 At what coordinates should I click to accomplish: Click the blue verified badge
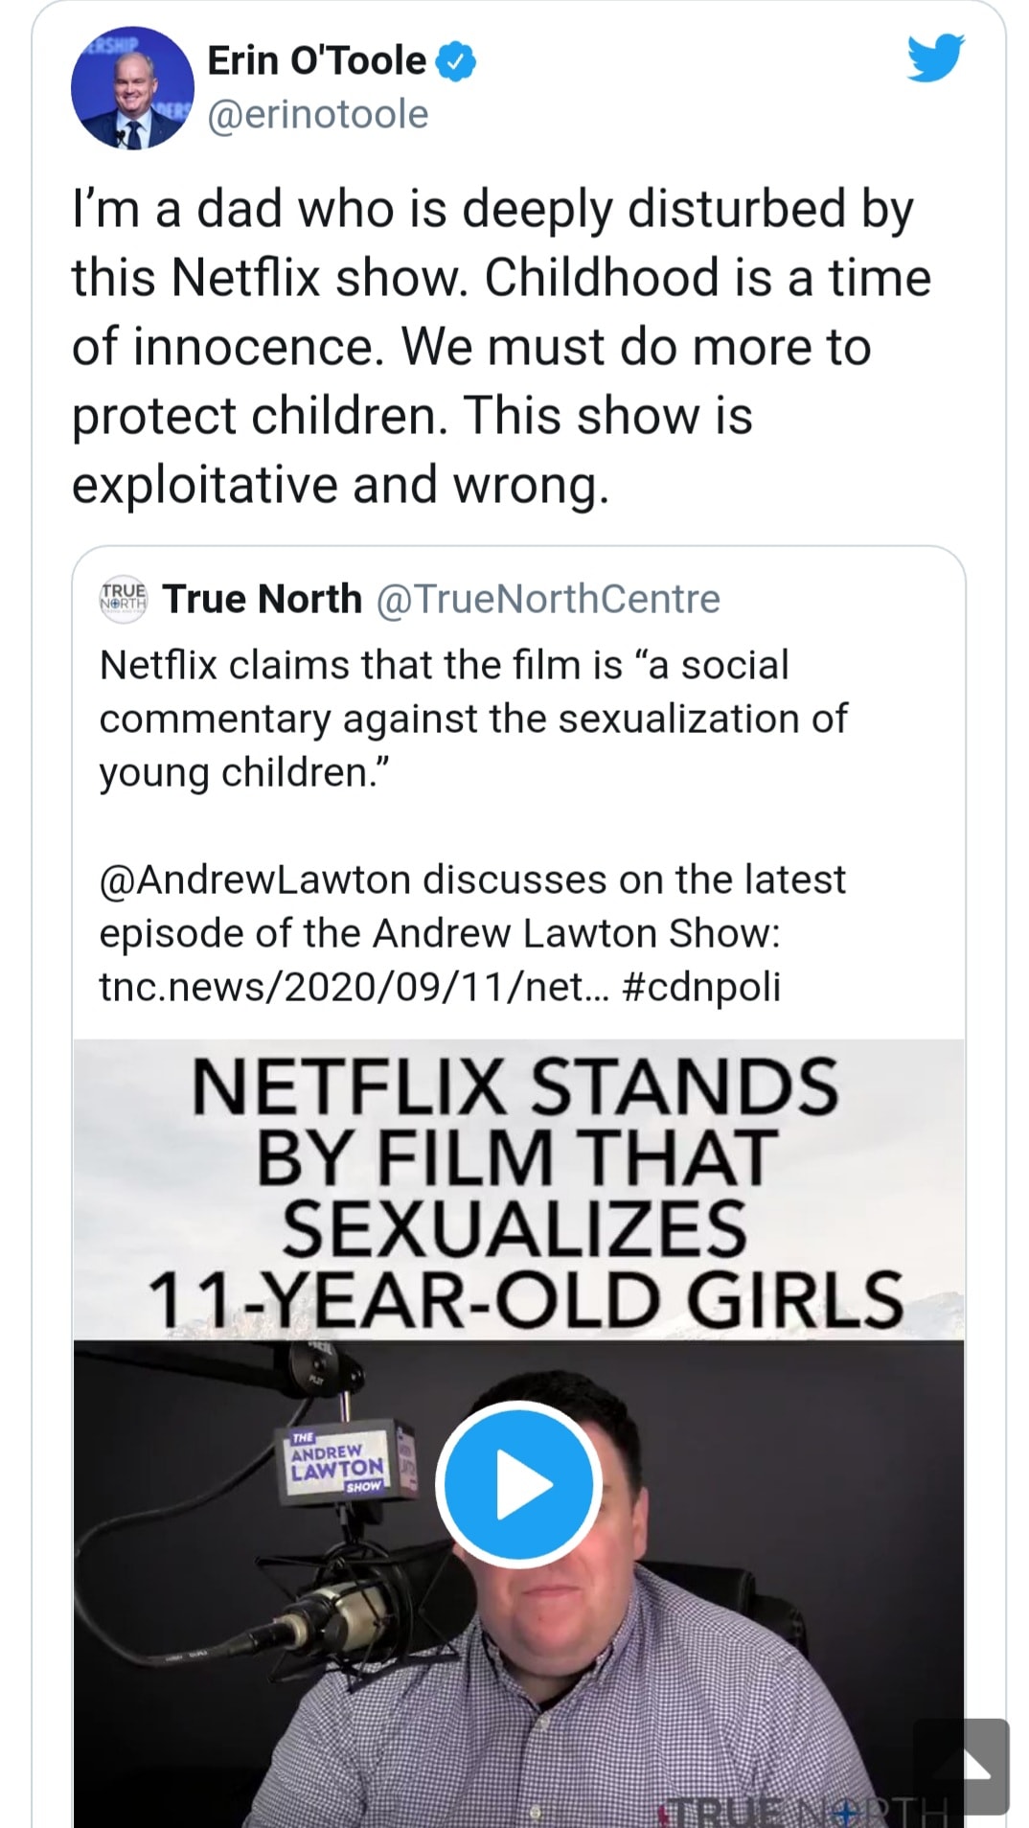(x=456, y=61)
